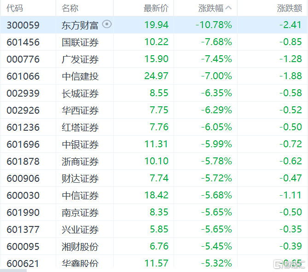Image resolution: width=308 pixels, height=272 pixels.
Task: Click latest price 7.75
Action: click(x=159, y=110)
